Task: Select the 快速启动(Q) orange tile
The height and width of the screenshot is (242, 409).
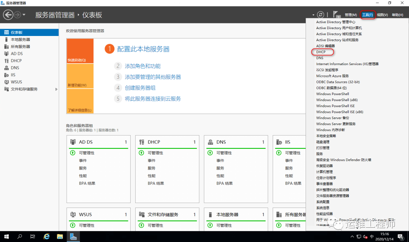Action: click(80, 51)
